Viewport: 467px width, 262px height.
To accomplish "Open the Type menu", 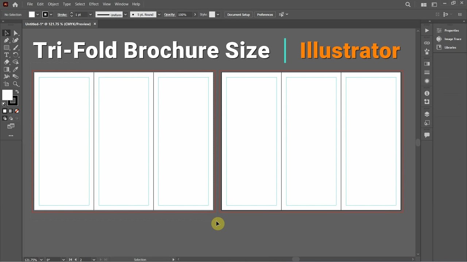I will click(x=67, y=4).
